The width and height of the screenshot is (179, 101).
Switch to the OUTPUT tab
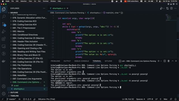point(67,61)
